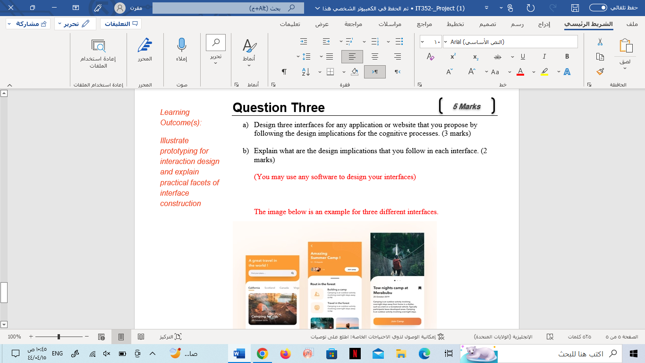Open the font size dropdown
This screenshot has width=645, height=363.
[x=423, y=42]
